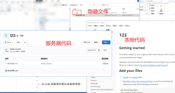The image size is (175, 93).
Task: Sort by 名称 column header in Explorer
Action: (x=75, y=9)
